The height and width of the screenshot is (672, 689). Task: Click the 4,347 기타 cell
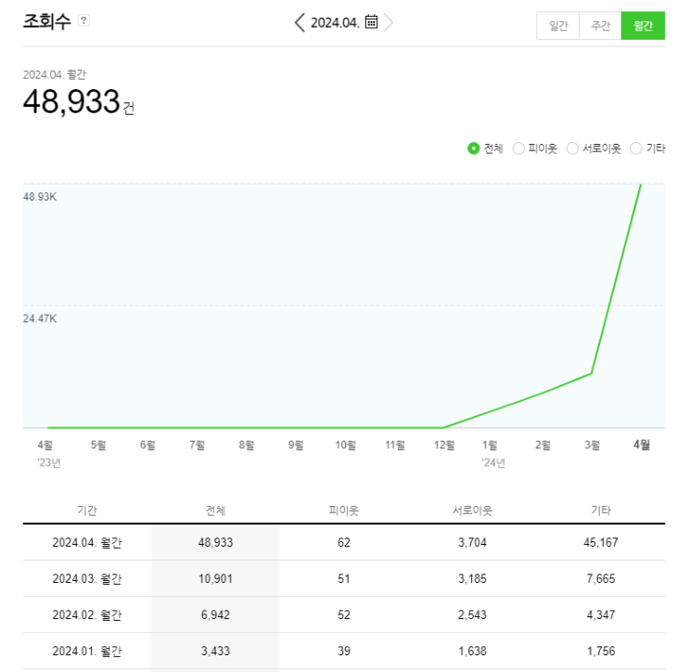click(x=601, y=614)
